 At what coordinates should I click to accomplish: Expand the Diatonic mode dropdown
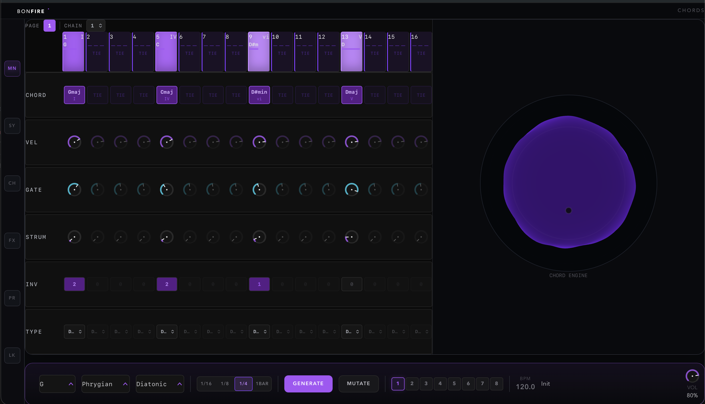[160, 384]
